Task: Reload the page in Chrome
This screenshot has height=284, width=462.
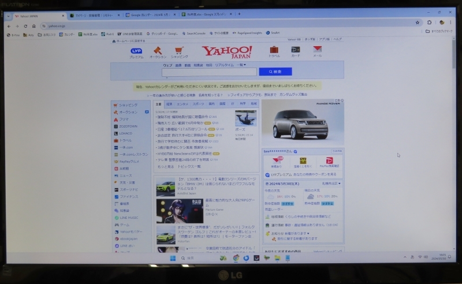Action: [25, 26]
